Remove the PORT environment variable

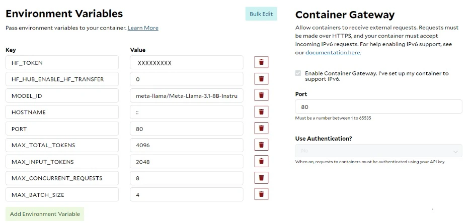tap(261, 129)
